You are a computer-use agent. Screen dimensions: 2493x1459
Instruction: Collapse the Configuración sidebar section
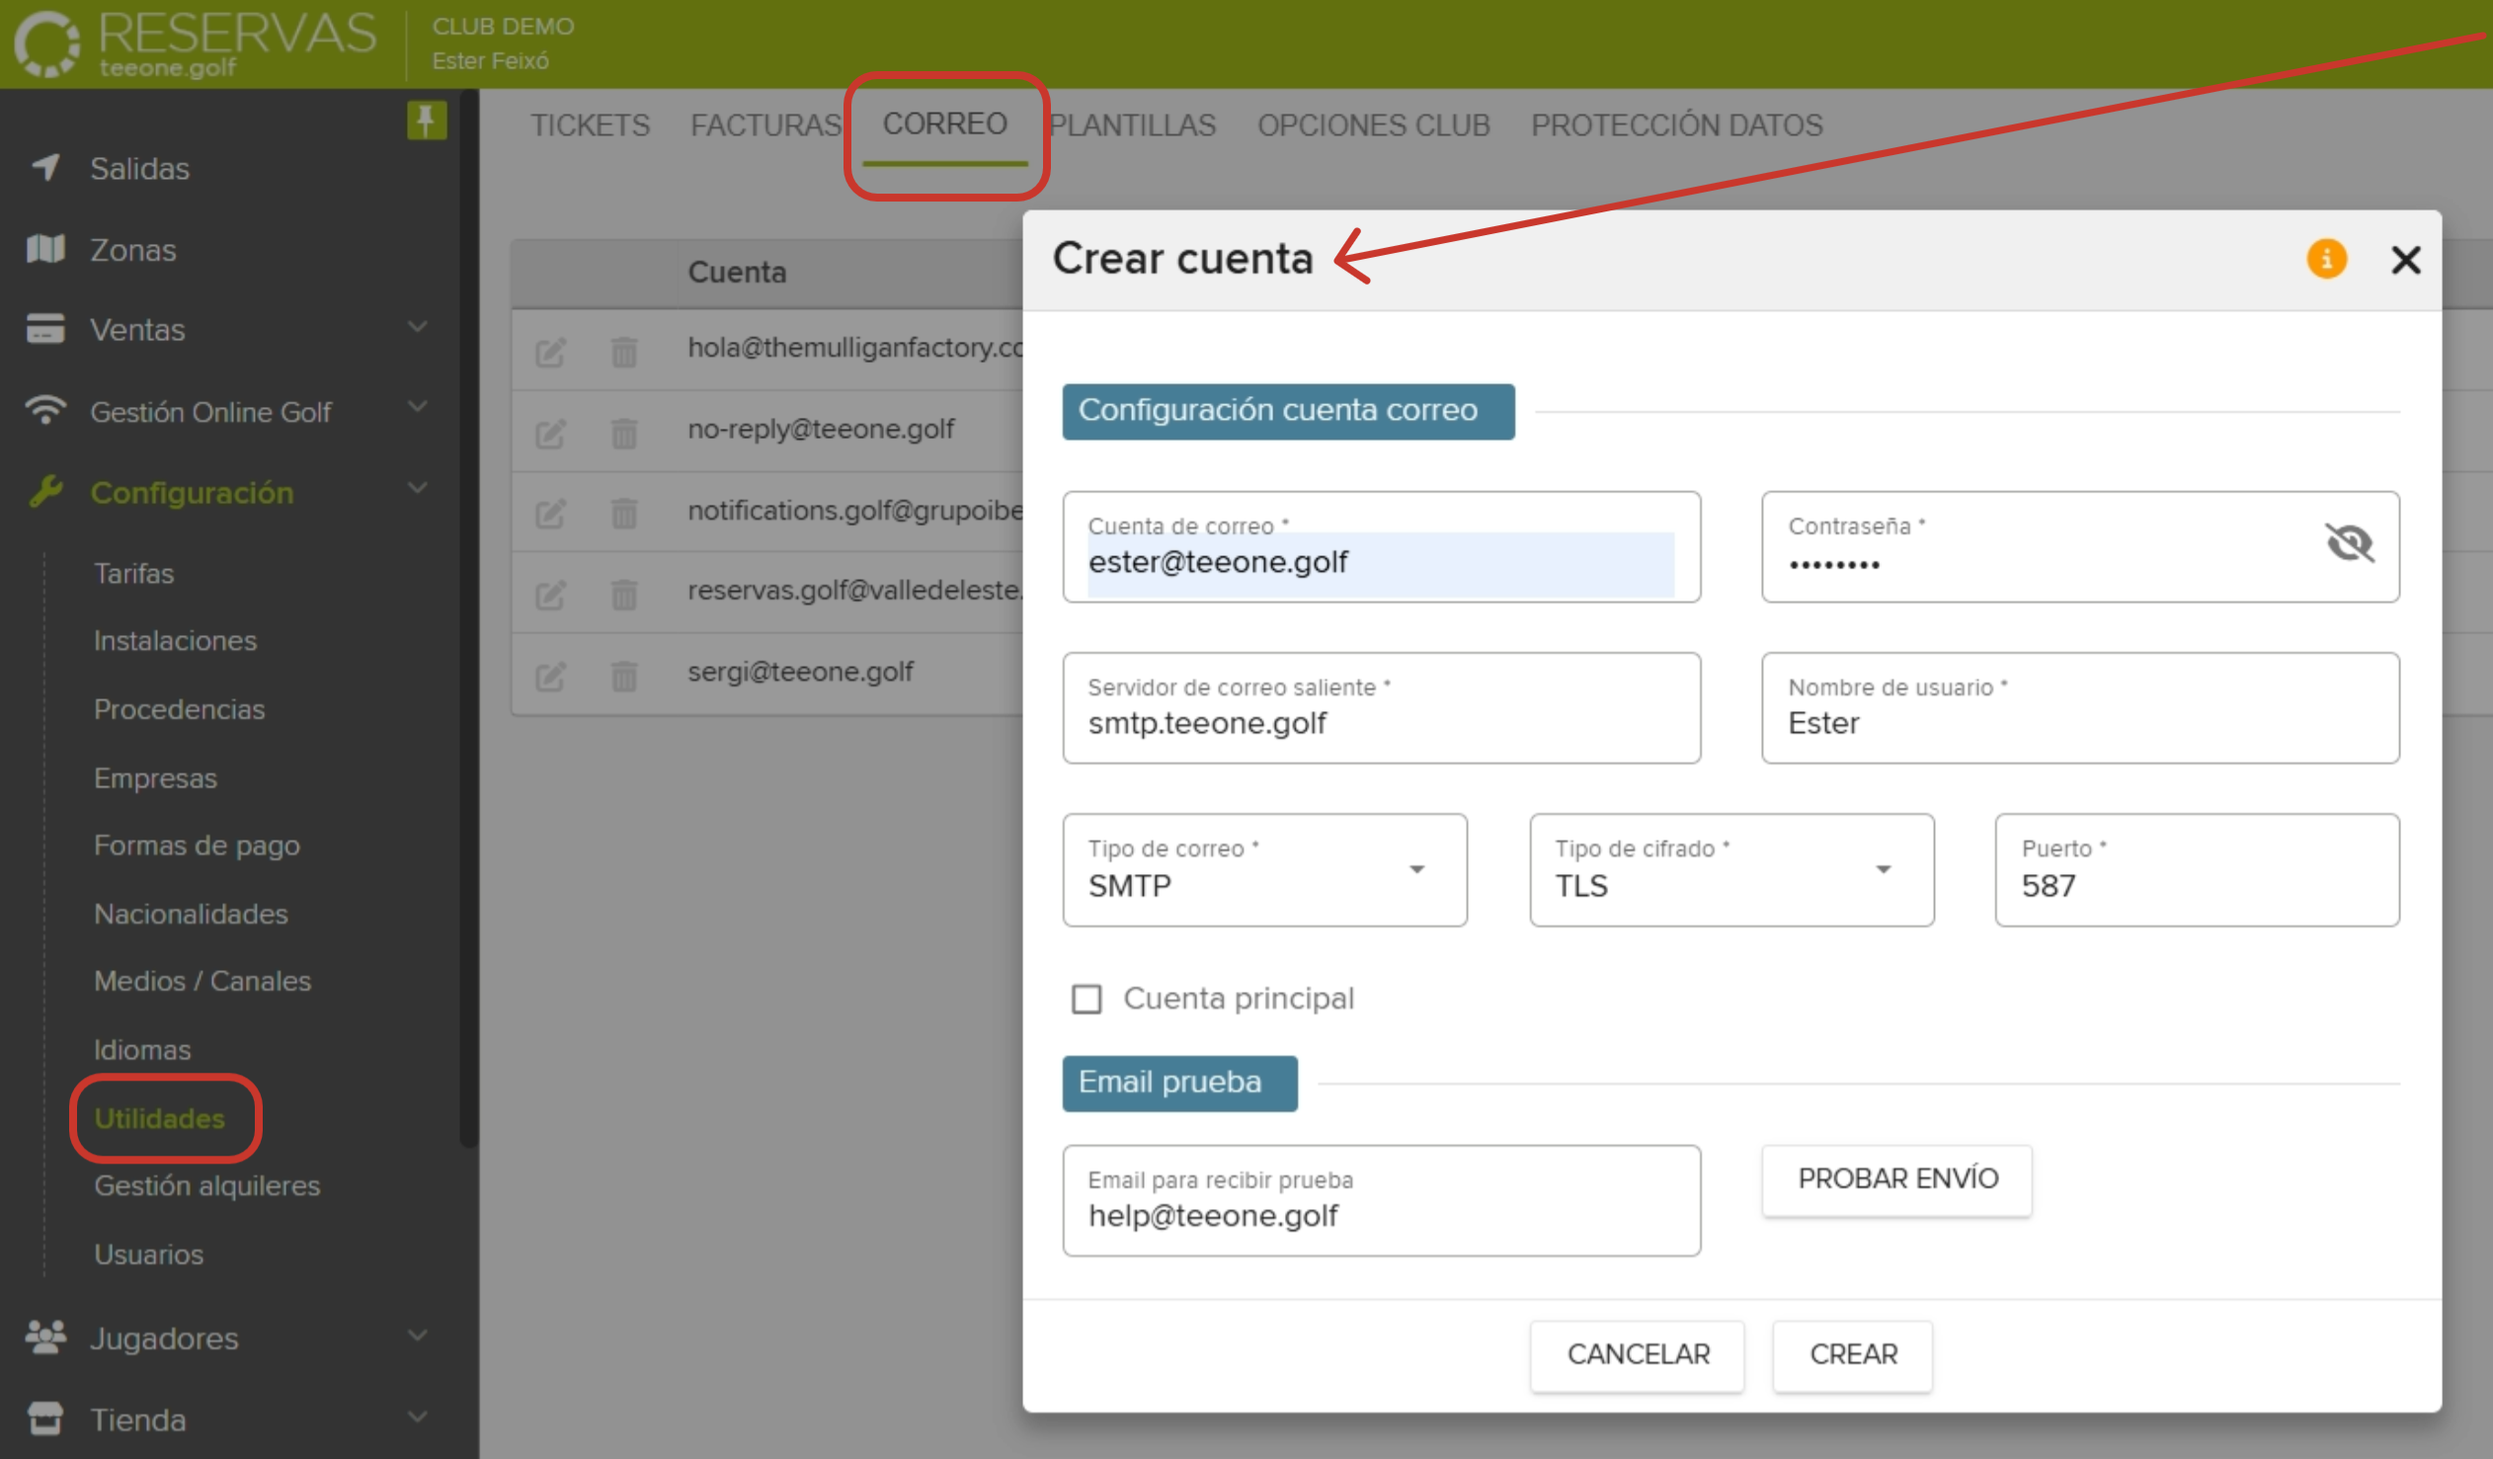click(418, 489)
